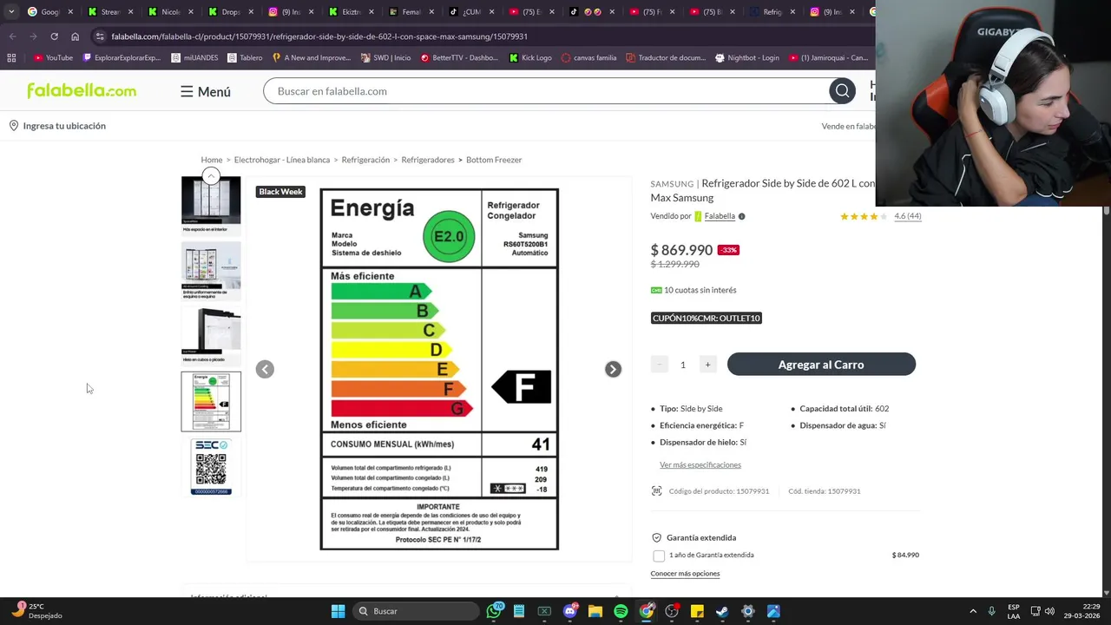Select the second open-fridge thumbnail
The height and width of the screenshot is (625, 1111).
coord(211,270)
